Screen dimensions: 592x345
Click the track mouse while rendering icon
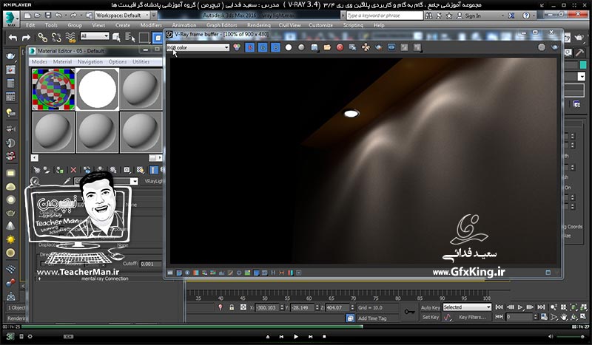[x=366, y=47]
